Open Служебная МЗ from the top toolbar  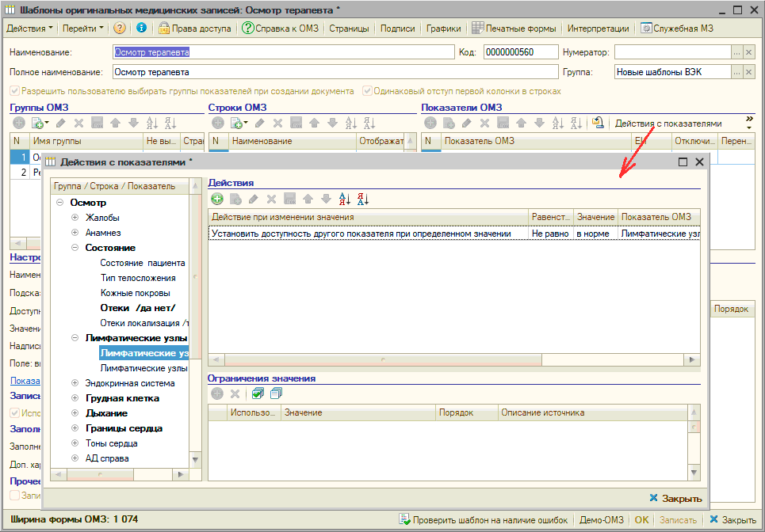679,28
